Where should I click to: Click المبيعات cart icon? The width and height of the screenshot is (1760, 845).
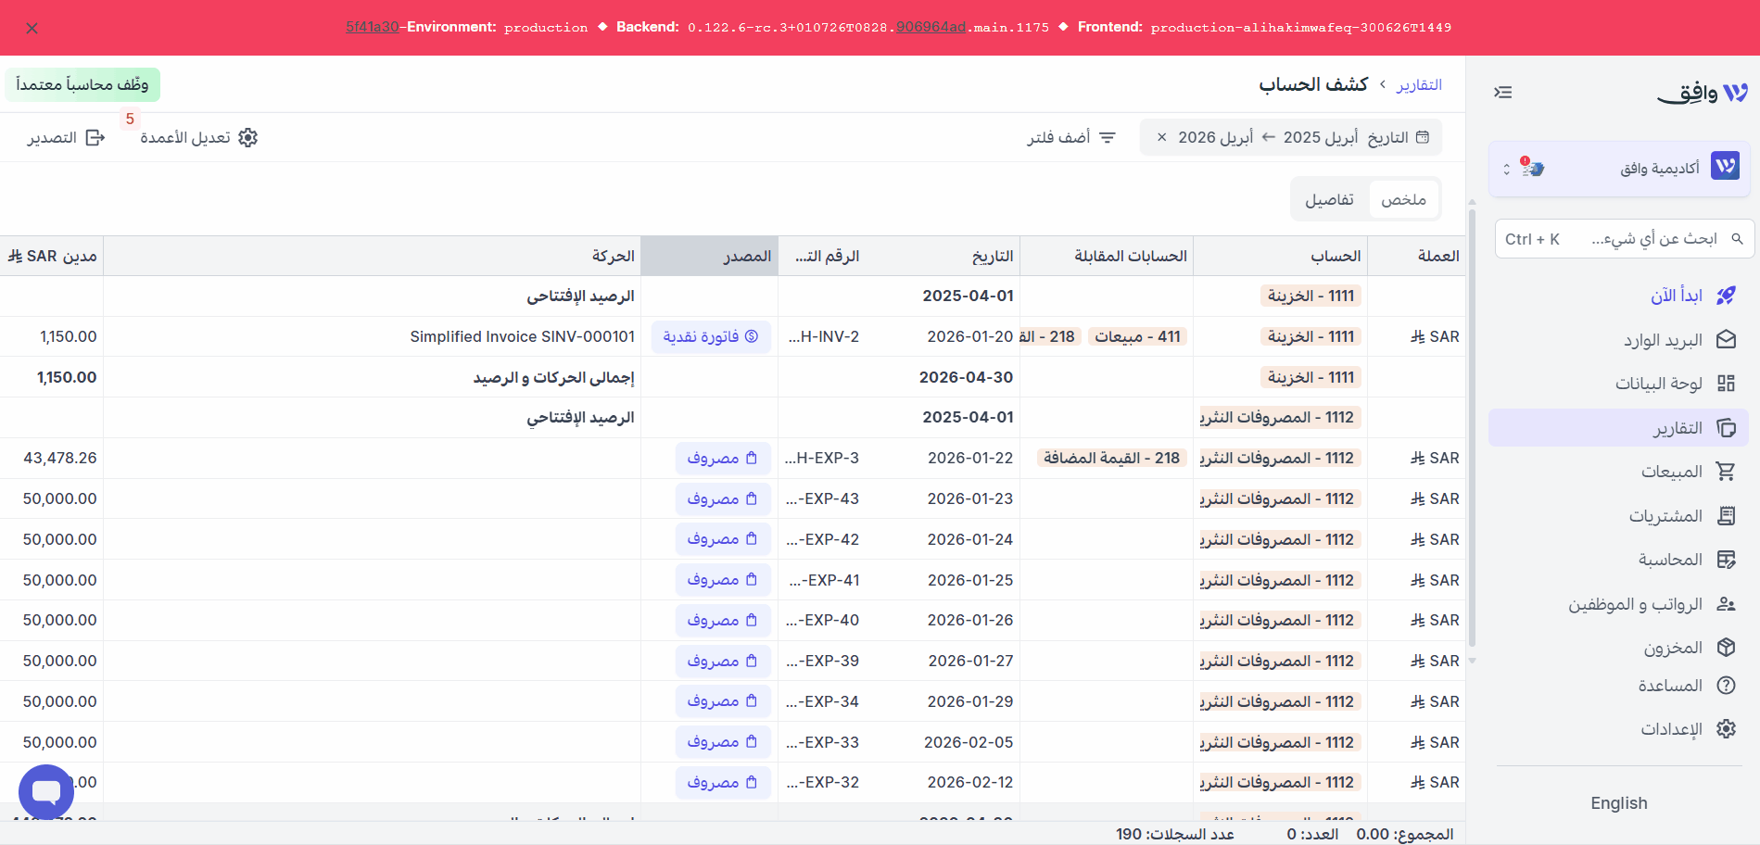pos(1726,472)
